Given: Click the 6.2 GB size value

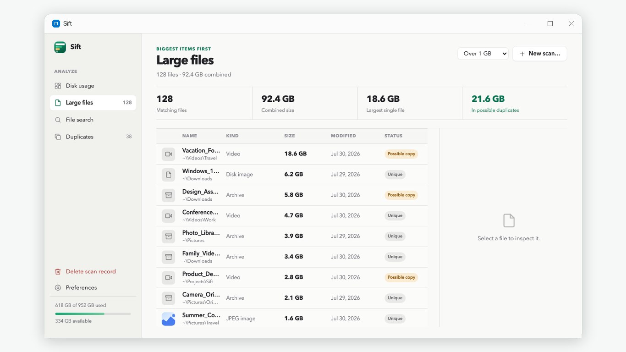Looking at the screenshot, I should (x=294, y=175).
